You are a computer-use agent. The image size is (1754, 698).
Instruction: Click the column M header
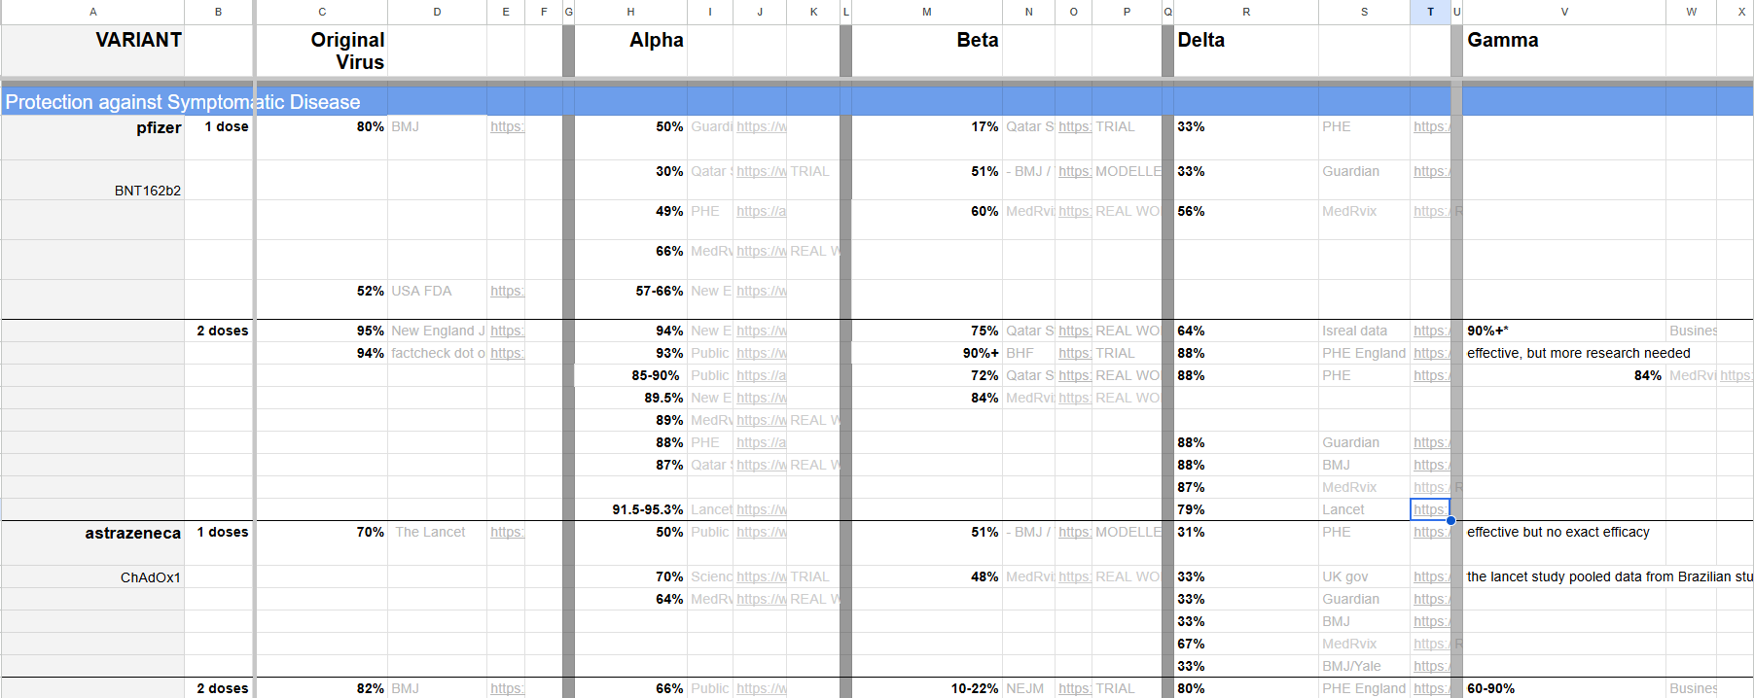[x=926, y=12]
